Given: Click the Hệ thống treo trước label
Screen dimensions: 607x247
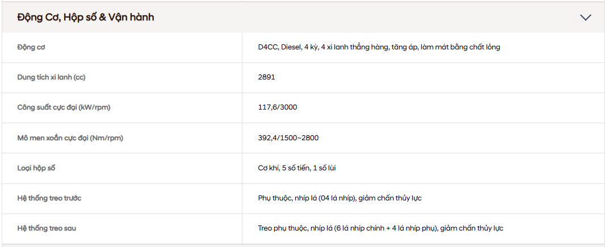Looking at the screenshot, I should [50, 198].
